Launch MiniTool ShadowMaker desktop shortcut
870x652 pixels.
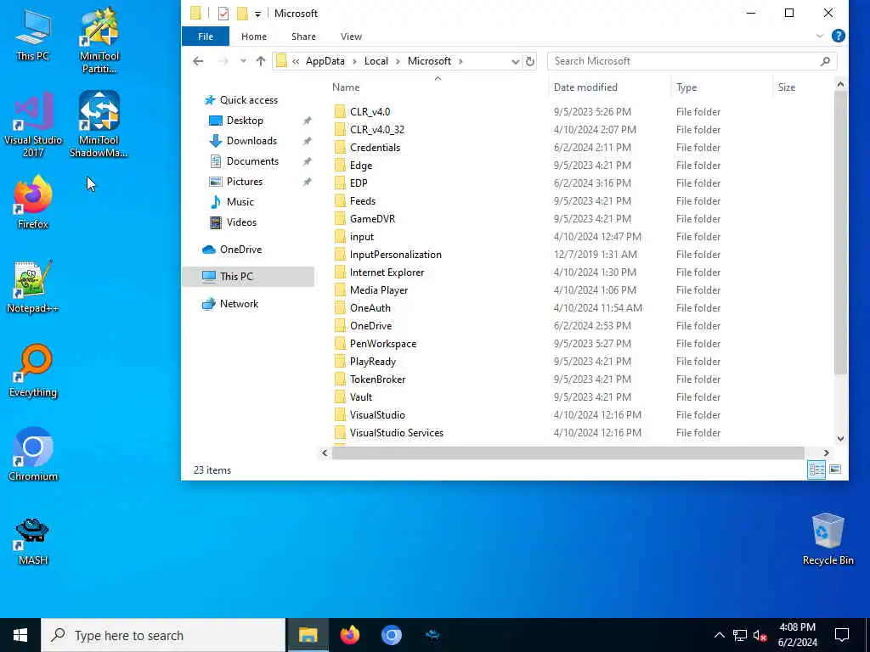(x=99, y=125)
